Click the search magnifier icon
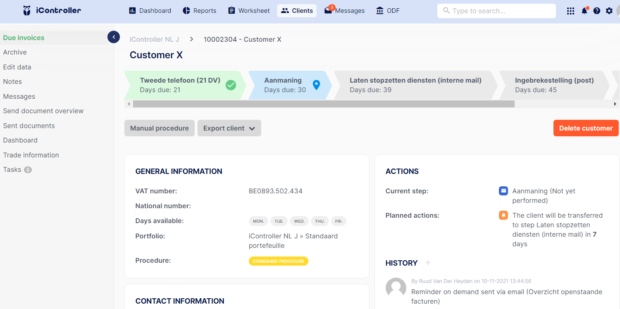The height and width of the screenshot is (309, 620). [446, 11]
